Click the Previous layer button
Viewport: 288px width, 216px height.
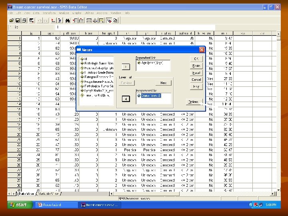click(126, 83)
